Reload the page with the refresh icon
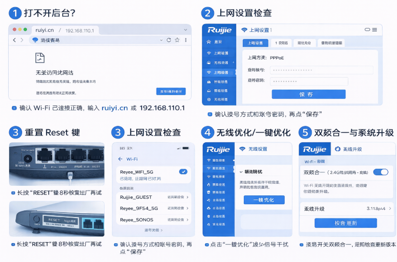 tap(169, 40)
